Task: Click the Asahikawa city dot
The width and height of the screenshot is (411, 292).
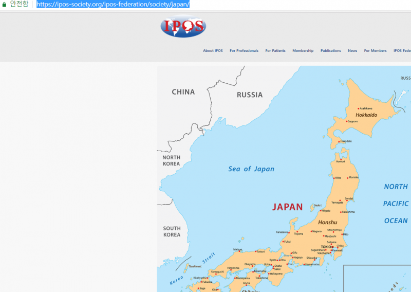Action: pyautogui.click(x=358, y=108)
